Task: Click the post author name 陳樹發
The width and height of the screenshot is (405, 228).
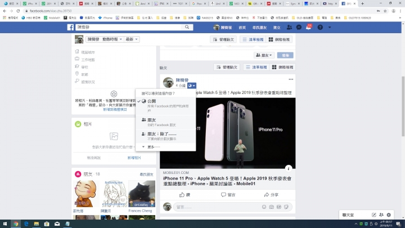Action: click(x=182, y=80)
